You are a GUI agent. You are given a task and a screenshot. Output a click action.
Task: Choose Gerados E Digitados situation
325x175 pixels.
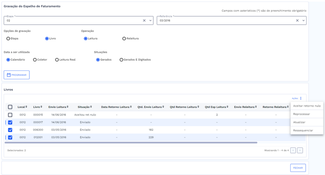[121, 60]
